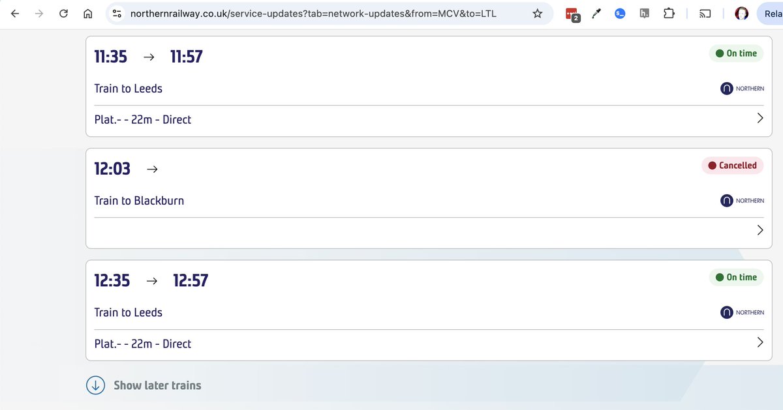Open the red extension with badge 2
The height and width of the screenshot is (410, 783).
(572, 14)
